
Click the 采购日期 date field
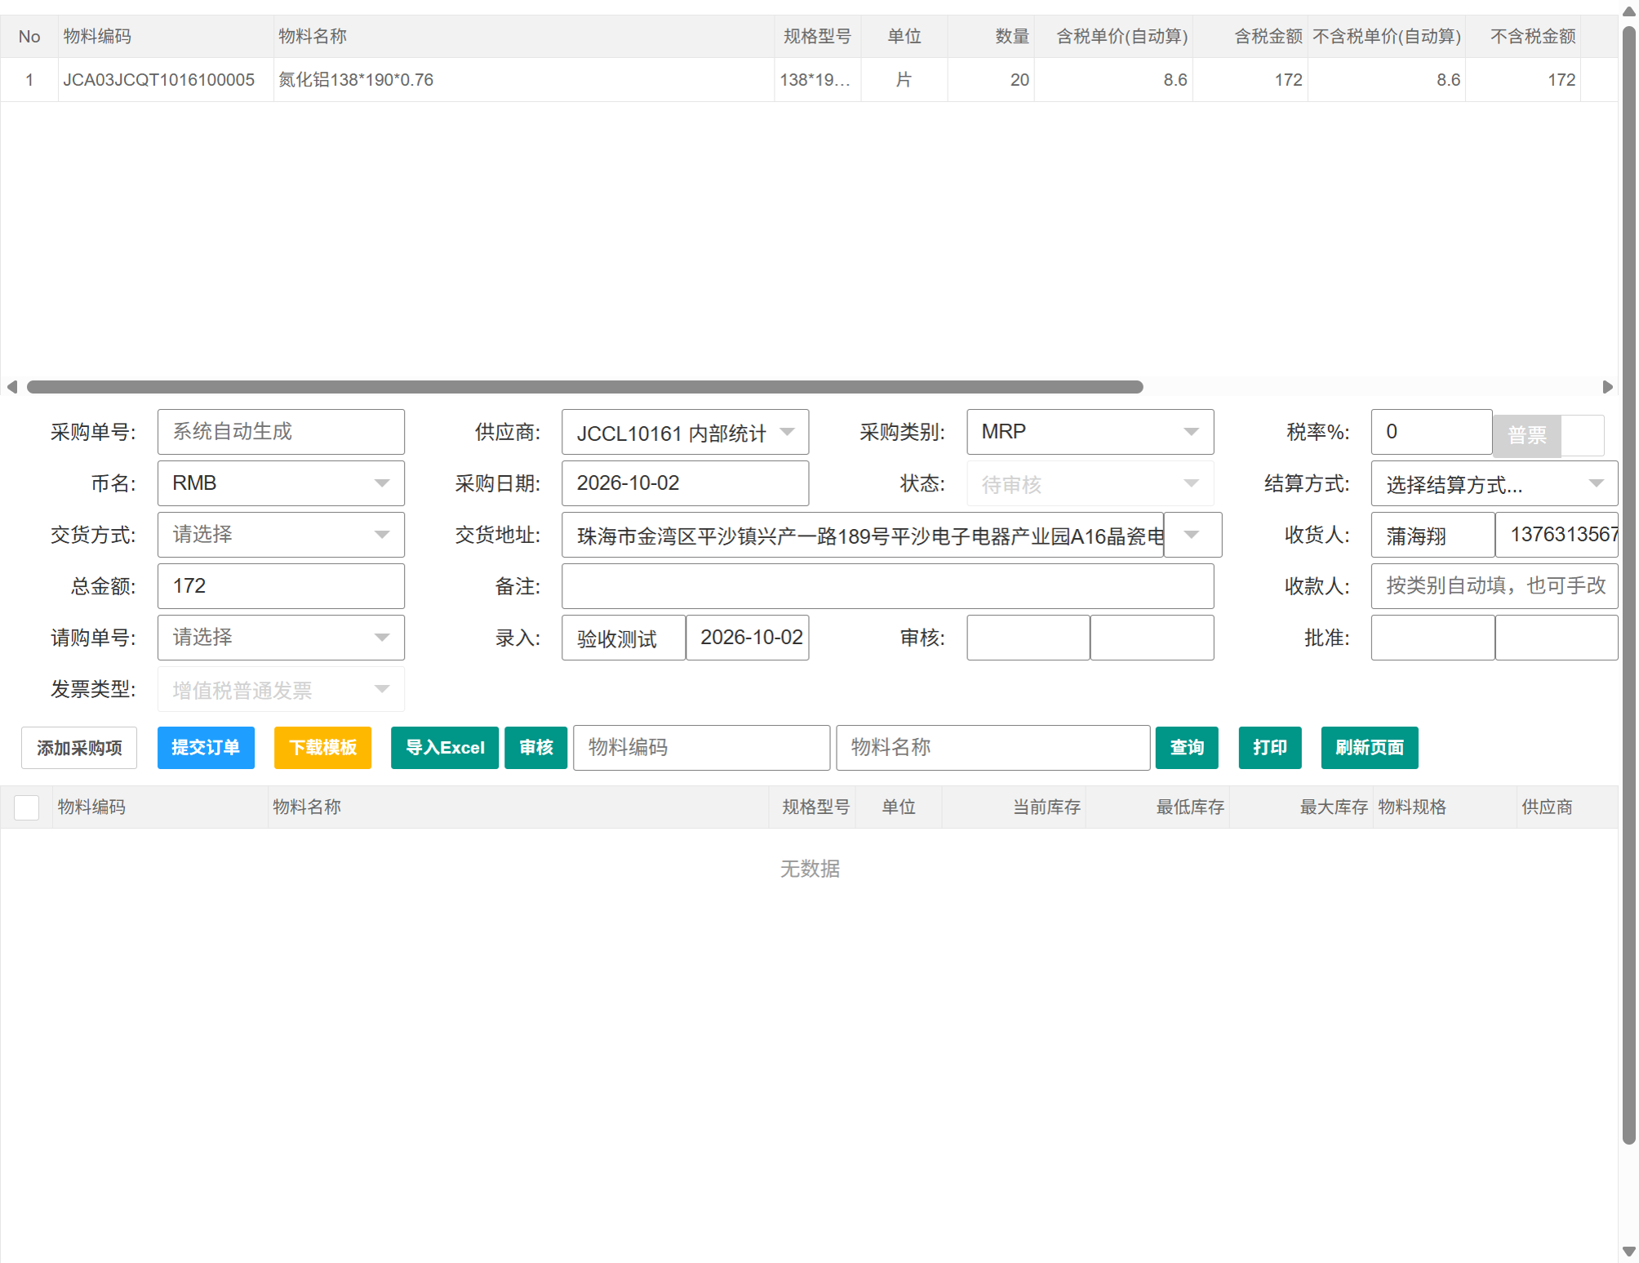click(x=685, y=483)
